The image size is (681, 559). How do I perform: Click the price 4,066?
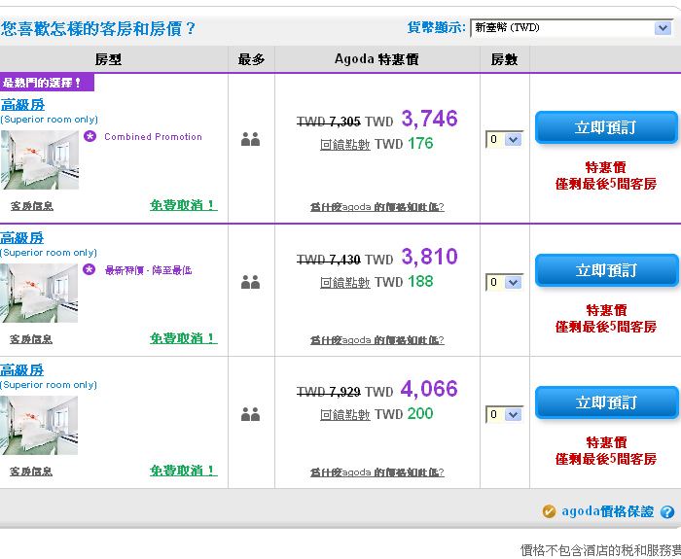[x=429, y=389]
